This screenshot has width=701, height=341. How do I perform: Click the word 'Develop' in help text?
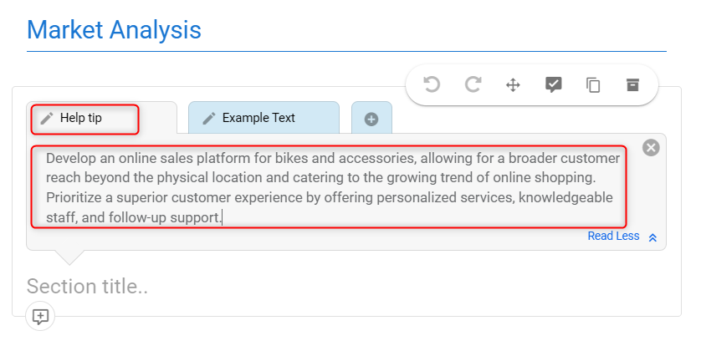[69, 158]
